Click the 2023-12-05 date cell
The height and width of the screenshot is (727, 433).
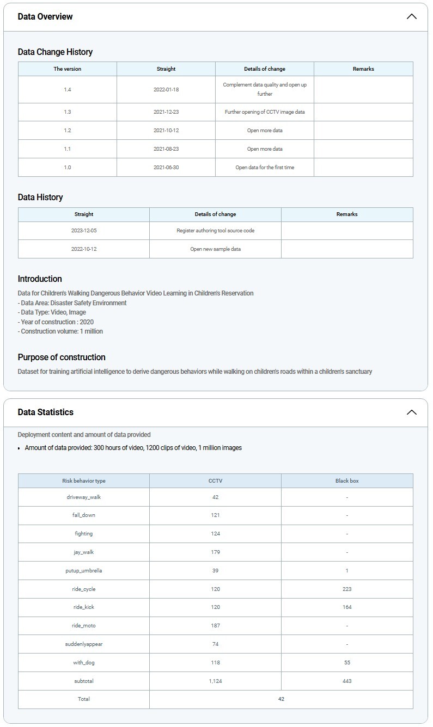[84, 230]
